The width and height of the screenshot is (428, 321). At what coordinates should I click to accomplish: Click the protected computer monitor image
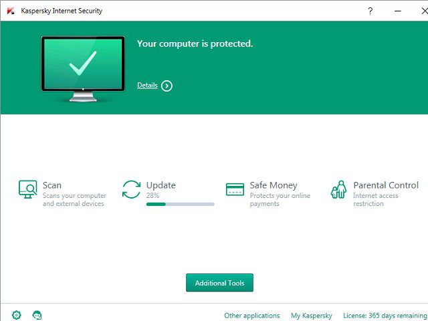83,69
